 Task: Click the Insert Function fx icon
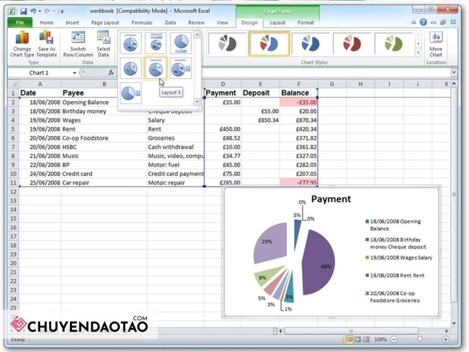click(111, 73)
